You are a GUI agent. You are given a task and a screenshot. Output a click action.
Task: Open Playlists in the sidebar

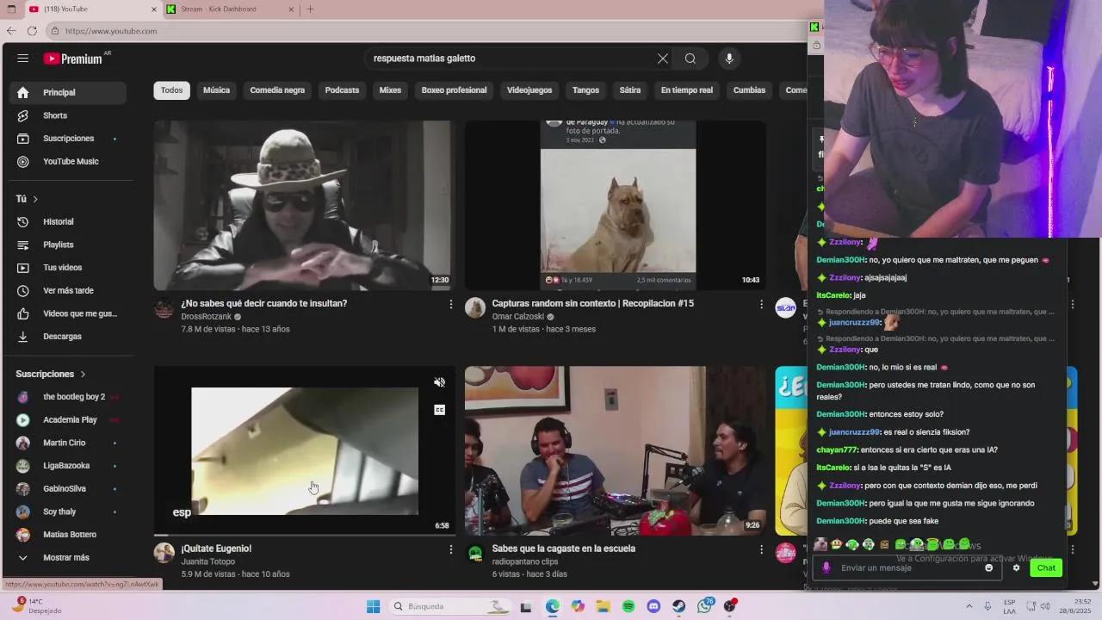coord(69,245)
